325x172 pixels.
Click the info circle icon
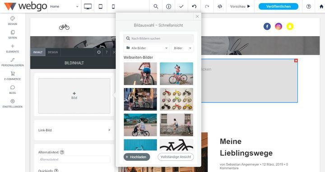coord(168,6)
